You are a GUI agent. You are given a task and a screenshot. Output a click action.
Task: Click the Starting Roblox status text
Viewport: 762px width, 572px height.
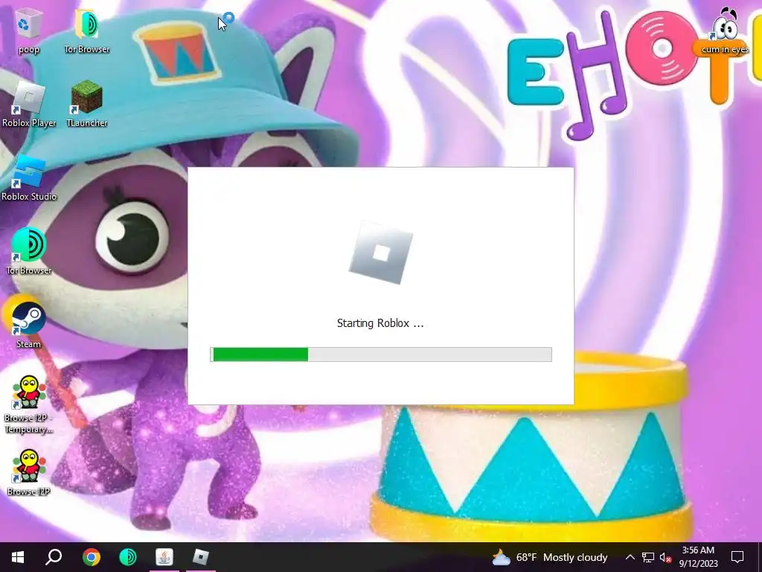[380, 323]
